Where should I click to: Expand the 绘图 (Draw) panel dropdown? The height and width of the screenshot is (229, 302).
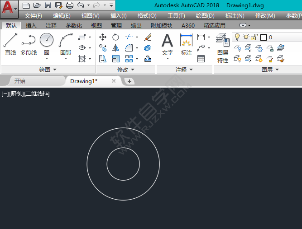pos(48,70)
